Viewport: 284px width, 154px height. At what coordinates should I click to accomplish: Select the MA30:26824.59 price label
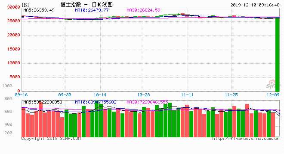coord(143,10)
